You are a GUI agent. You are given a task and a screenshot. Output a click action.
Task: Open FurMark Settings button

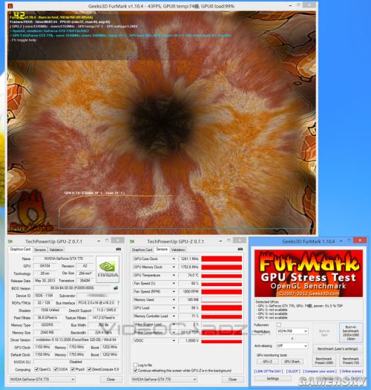273,378
